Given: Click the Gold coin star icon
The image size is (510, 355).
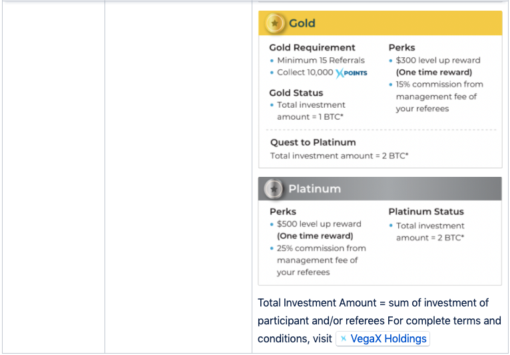Looking at the screenshot, I should (x=274, y=23).
